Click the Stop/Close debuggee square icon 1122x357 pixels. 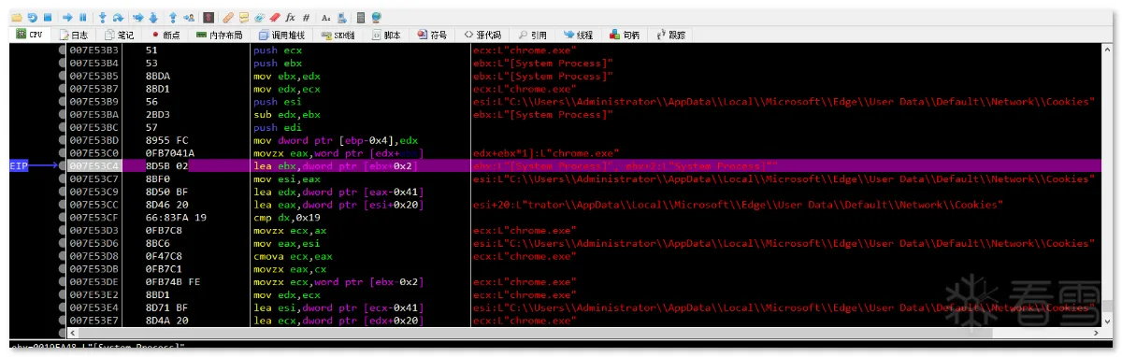pos(48,17)
